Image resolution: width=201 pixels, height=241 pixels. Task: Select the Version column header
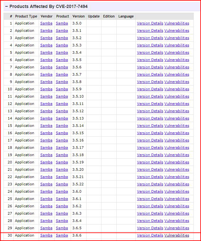pos(79,16)
